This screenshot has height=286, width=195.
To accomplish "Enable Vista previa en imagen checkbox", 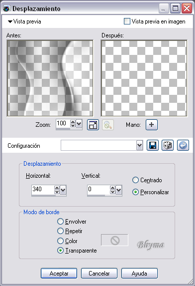I will (x=127, y=21).
